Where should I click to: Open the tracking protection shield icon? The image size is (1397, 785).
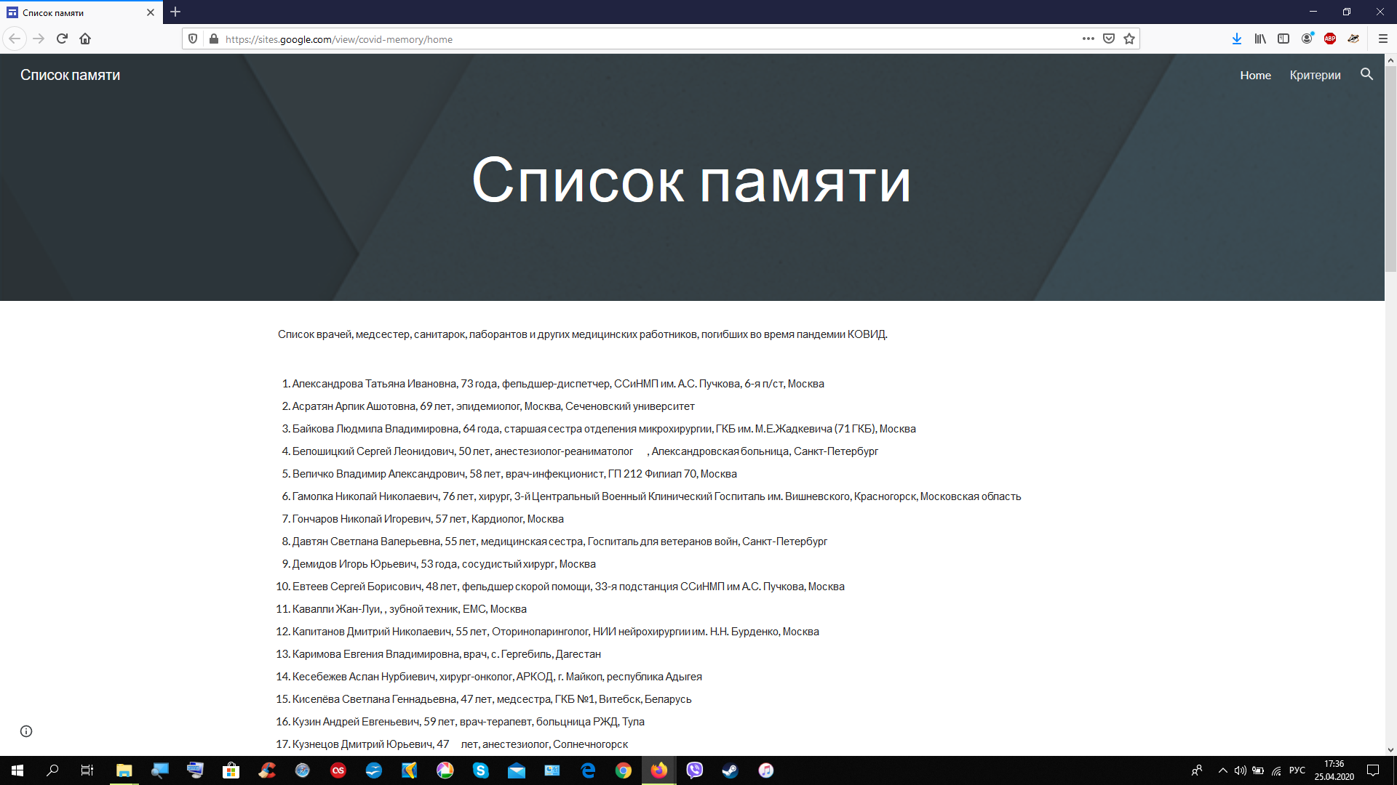pyautogui.click(x=193, y=39)
